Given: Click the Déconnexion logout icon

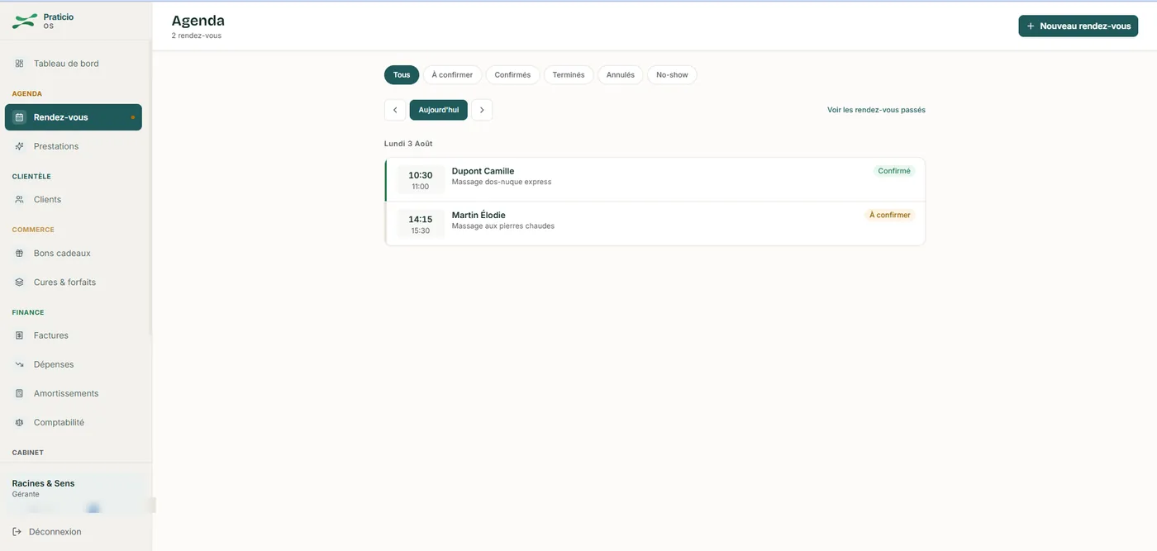Looking at the screenshot, I should [17, 532].
